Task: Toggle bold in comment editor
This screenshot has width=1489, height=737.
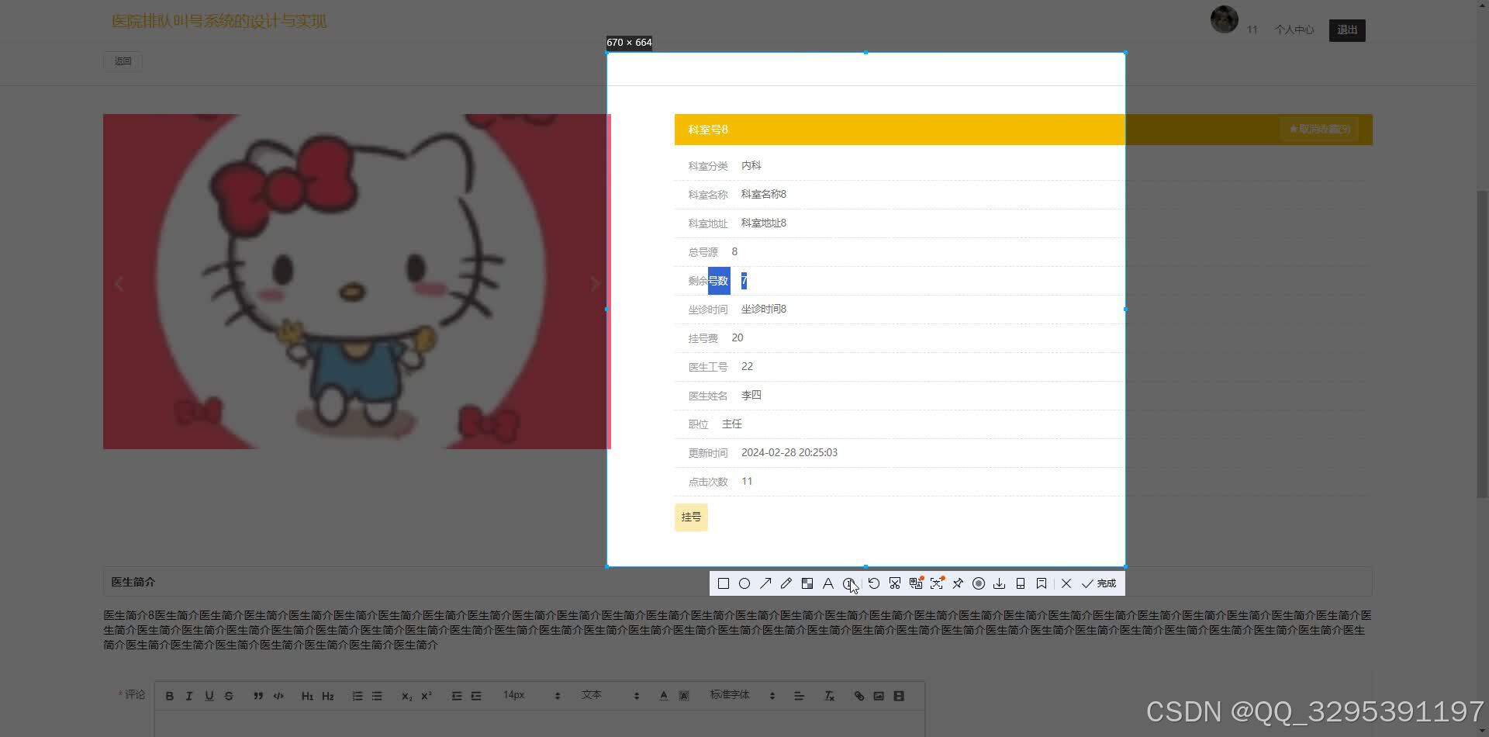Action: click(x=170, y=696)
